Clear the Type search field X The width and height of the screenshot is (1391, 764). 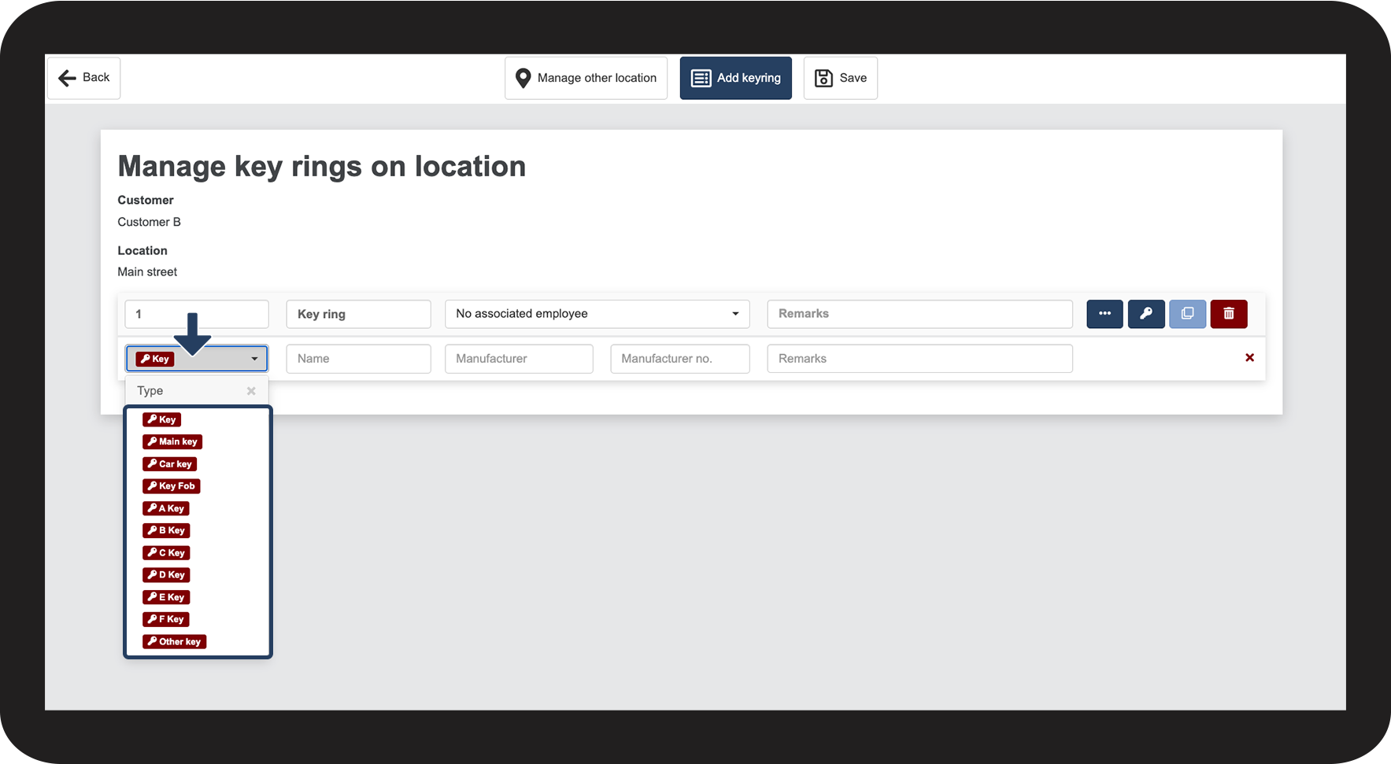251,391
